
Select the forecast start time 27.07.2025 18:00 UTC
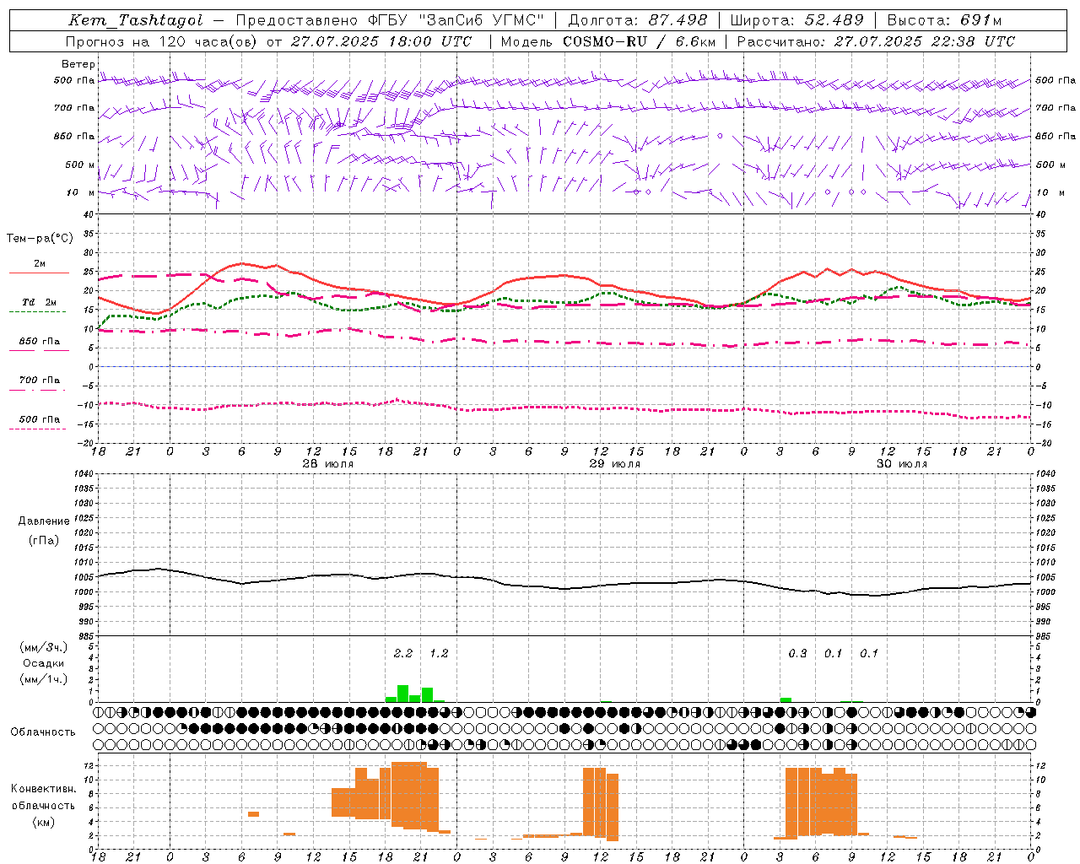[x=381, y=40]
